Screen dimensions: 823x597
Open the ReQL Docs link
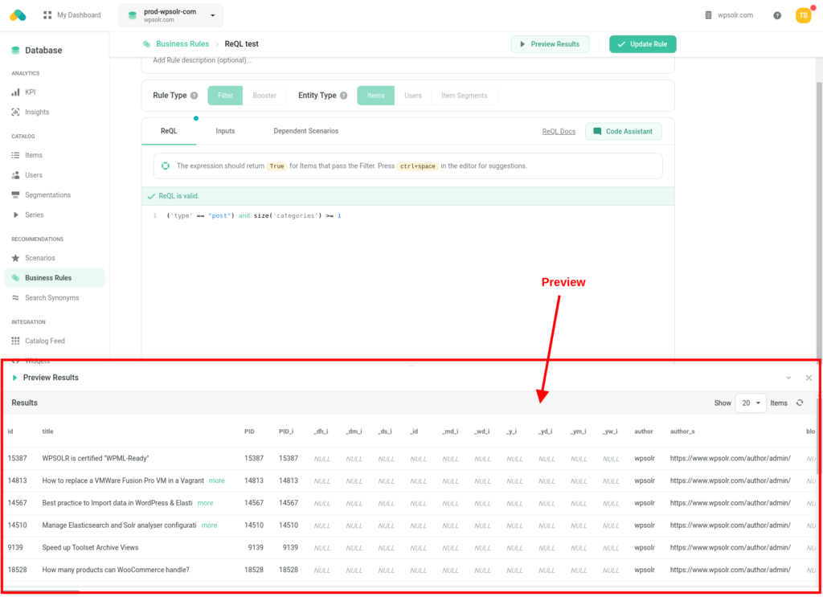(x=559, y=132)
